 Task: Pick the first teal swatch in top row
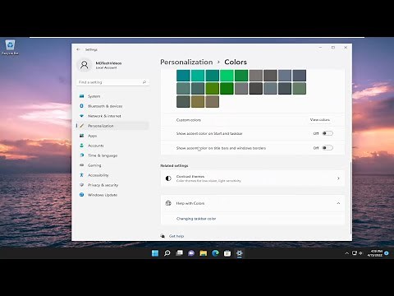183,76
